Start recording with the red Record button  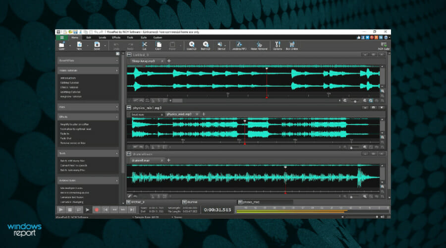tap(97, 210)
